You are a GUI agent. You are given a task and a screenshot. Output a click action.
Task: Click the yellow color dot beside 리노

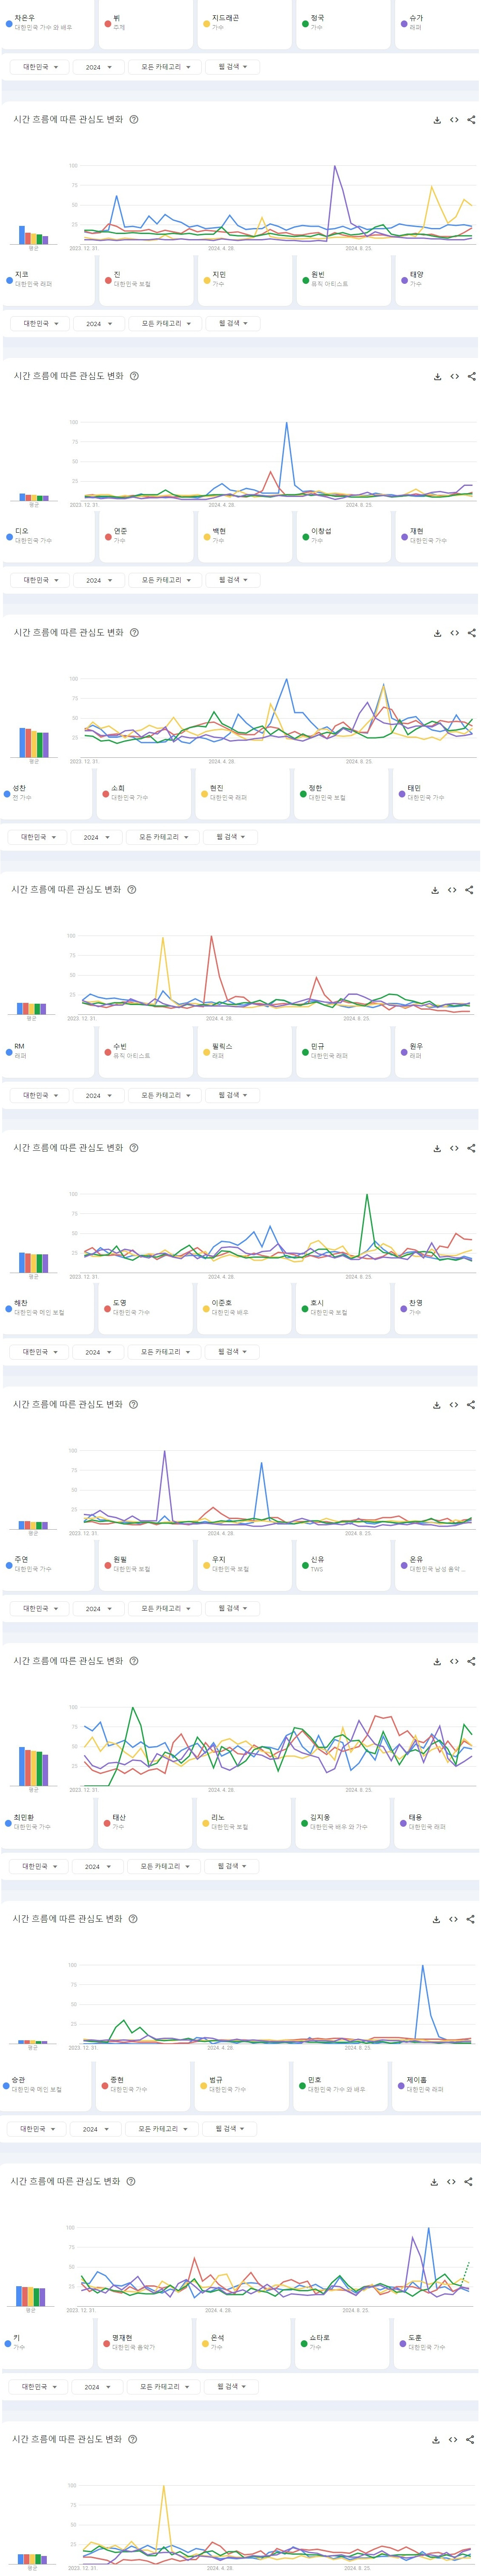click(x=206, y=1822)
